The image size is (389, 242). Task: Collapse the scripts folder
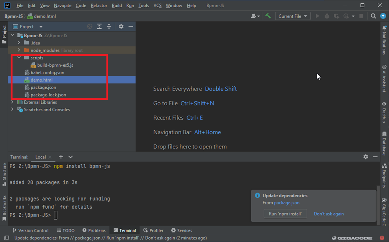pos(19,57)
